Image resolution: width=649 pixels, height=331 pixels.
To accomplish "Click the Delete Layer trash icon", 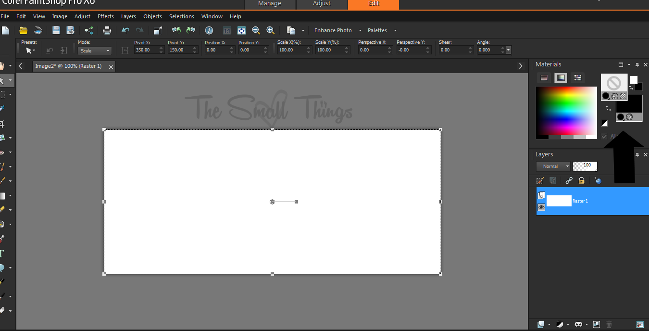I will click(x=609, y=324).
